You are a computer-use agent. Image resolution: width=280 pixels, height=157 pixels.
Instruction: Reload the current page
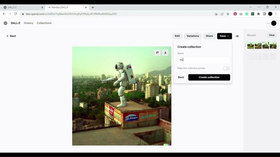pos(16,14)
